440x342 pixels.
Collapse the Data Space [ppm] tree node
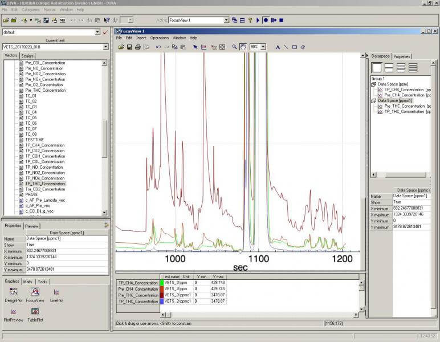coord(373,84)
